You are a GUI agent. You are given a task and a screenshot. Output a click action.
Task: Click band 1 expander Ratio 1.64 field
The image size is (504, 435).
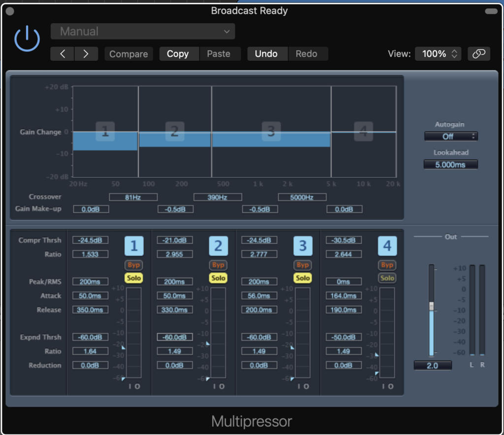91,351
